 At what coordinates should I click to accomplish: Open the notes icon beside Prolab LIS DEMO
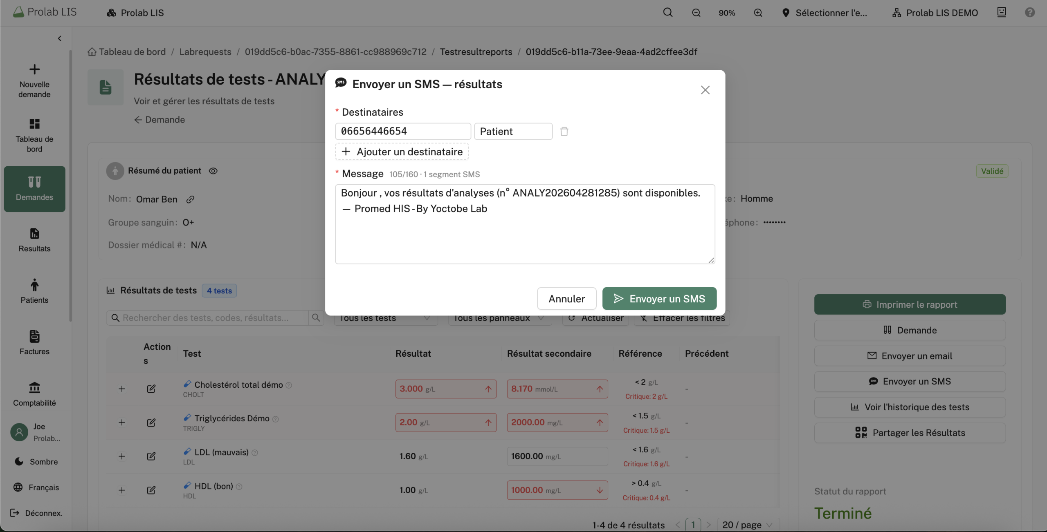pos(1002,12)
